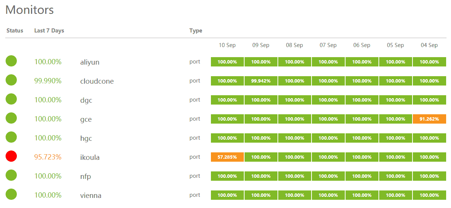
Task: Click the red status dot for ikoula
Action: click(11, 156)
